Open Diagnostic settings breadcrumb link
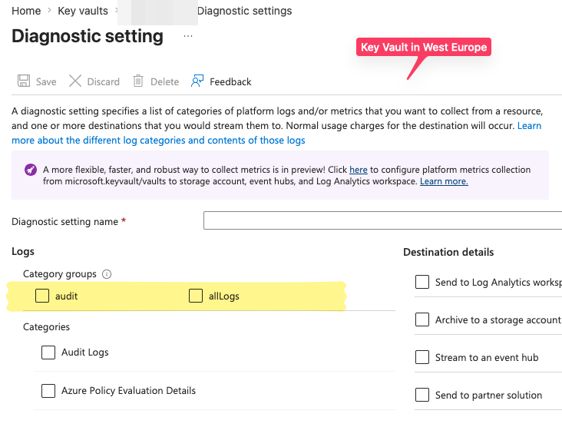 coord(244,11)
